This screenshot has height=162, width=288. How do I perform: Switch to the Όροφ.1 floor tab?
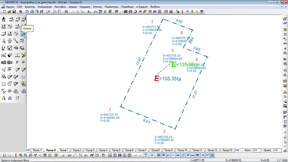click(x=64, y=150)
